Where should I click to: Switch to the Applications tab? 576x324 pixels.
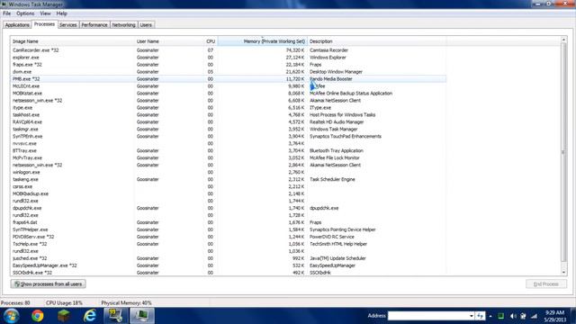[x=17, y=25]
